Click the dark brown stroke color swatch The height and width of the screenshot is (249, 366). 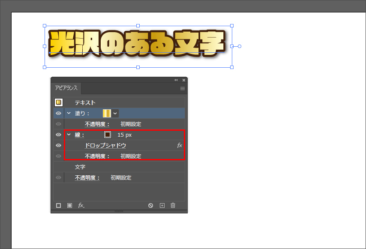pos(108,135)
